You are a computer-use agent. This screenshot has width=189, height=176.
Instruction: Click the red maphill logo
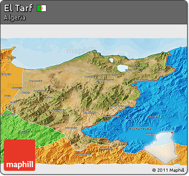pos(20,155)
